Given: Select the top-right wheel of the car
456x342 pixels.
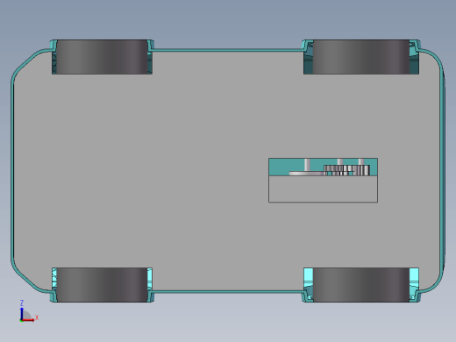Looking at the screenshot, I should point(361,57).
